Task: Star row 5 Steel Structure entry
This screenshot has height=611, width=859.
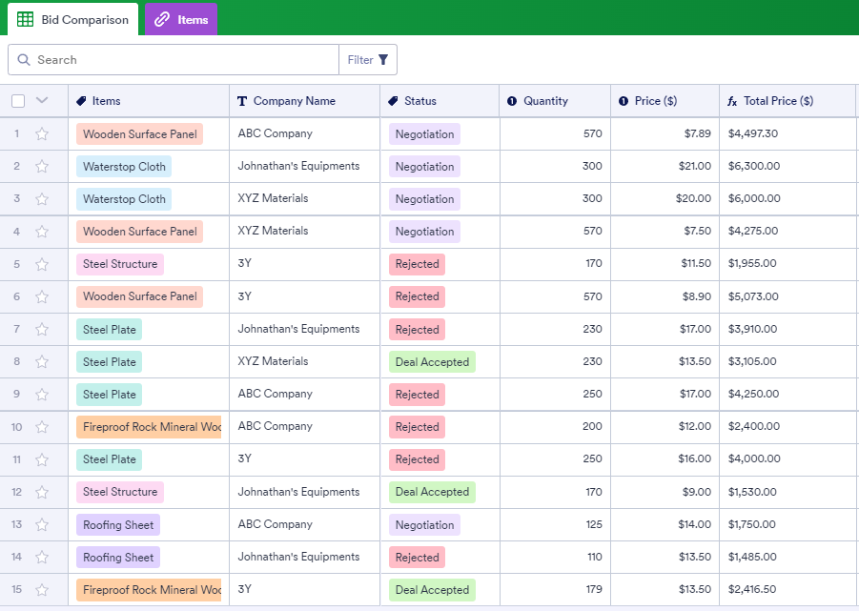Action: [42, 265]
